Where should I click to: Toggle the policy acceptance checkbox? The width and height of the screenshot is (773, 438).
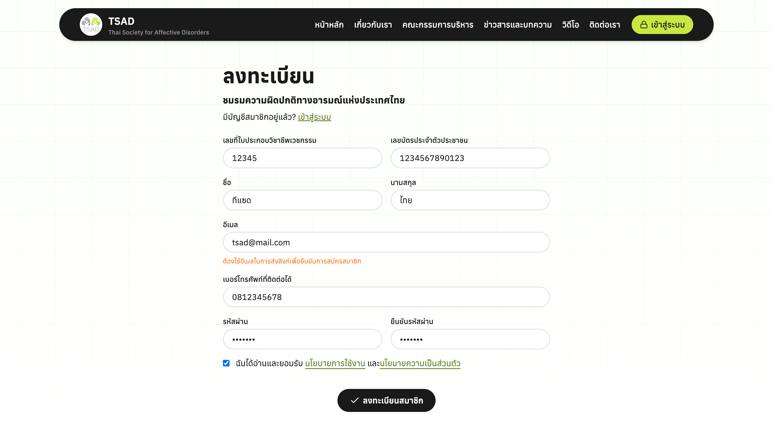pos(226,363)
